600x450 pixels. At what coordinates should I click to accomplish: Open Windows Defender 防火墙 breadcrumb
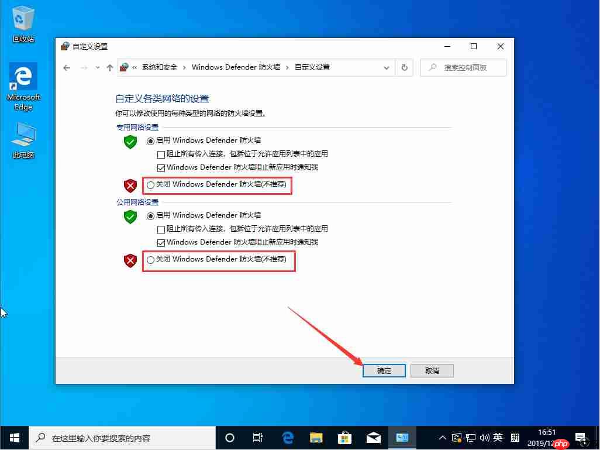pos(236,67)
